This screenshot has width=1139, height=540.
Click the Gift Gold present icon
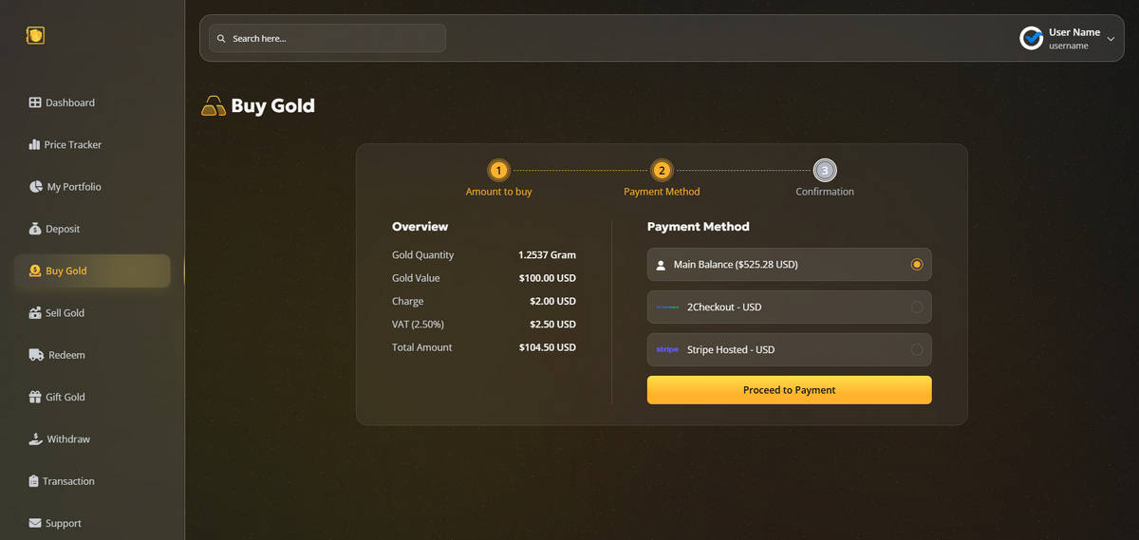click(35, 397)
